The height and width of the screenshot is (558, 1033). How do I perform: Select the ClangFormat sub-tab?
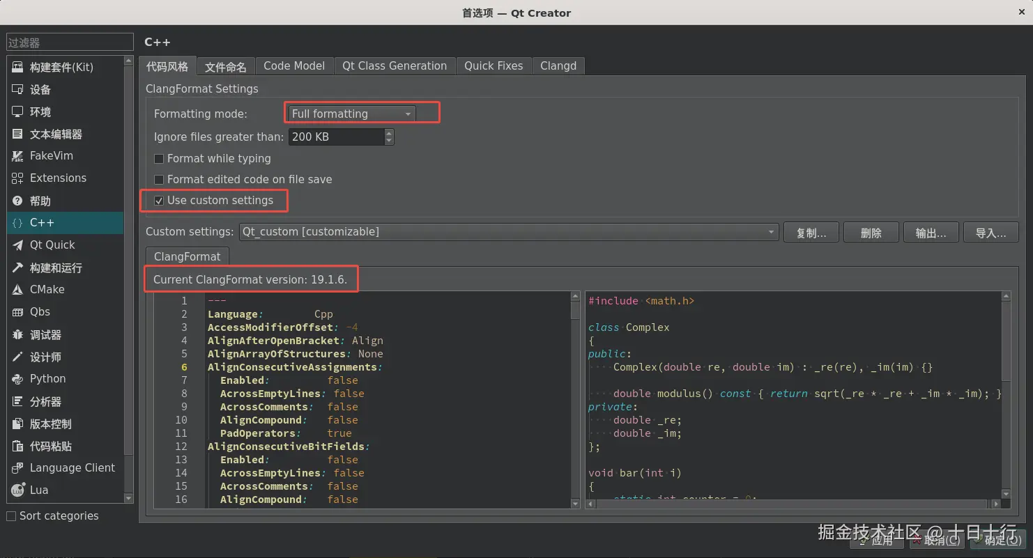pyautogui.click(x=187, y=256)
